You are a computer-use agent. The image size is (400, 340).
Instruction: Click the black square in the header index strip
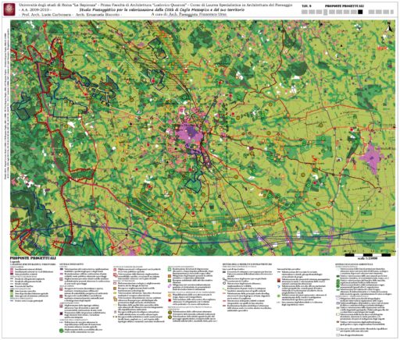click(360, 12)
